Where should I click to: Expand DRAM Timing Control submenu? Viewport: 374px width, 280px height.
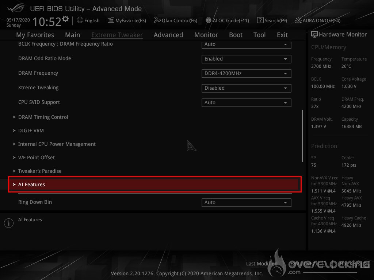point(43,117)
